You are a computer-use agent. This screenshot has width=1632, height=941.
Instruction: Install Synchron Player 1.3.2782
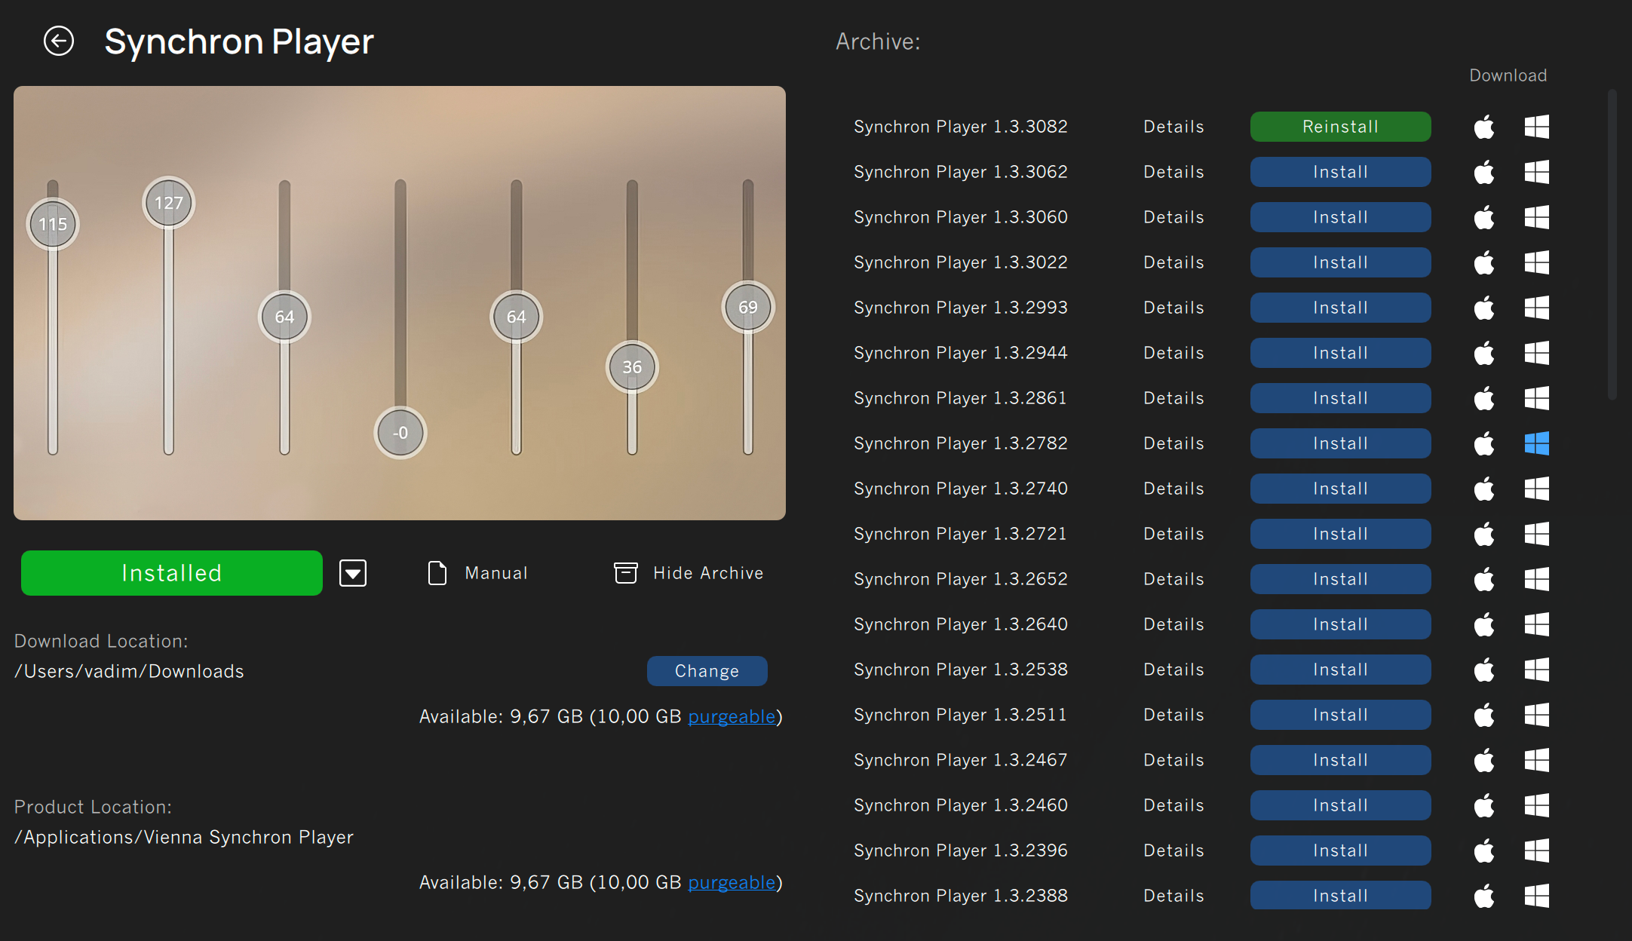tap(1341, 443)
